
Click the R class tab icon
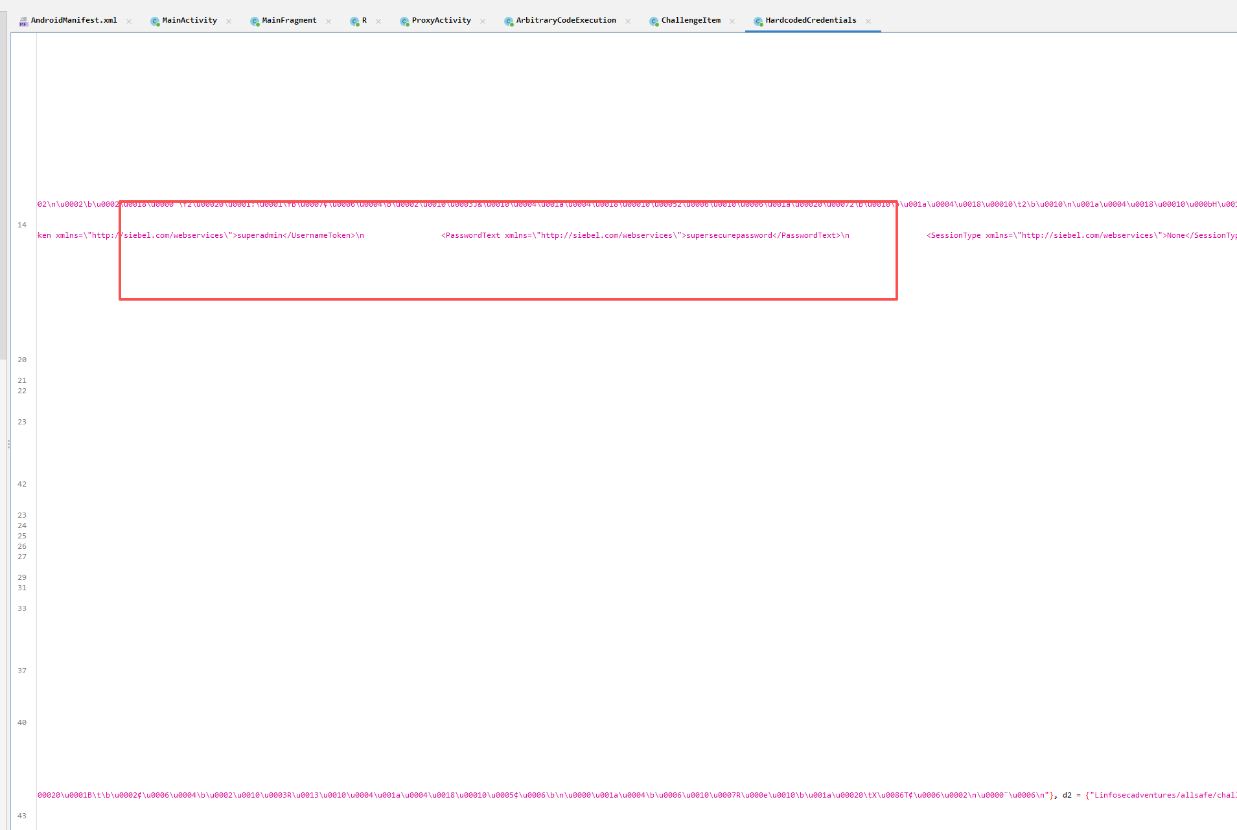pos(354,21)
